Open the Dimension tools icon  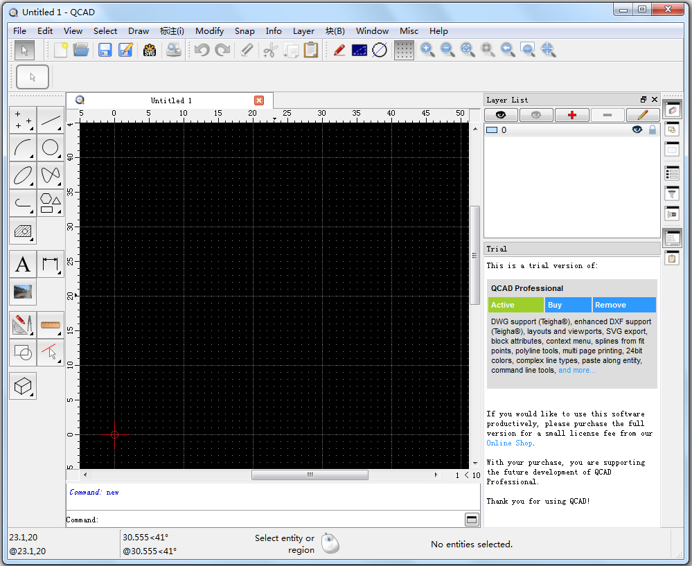tap(51, 264)
